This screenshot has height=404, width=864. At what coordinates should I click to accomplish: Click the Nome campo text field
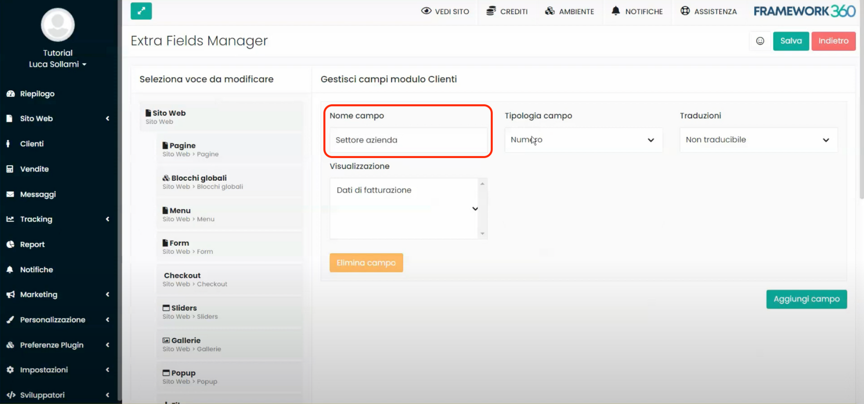pyautogui.click(x=408, y=140)
